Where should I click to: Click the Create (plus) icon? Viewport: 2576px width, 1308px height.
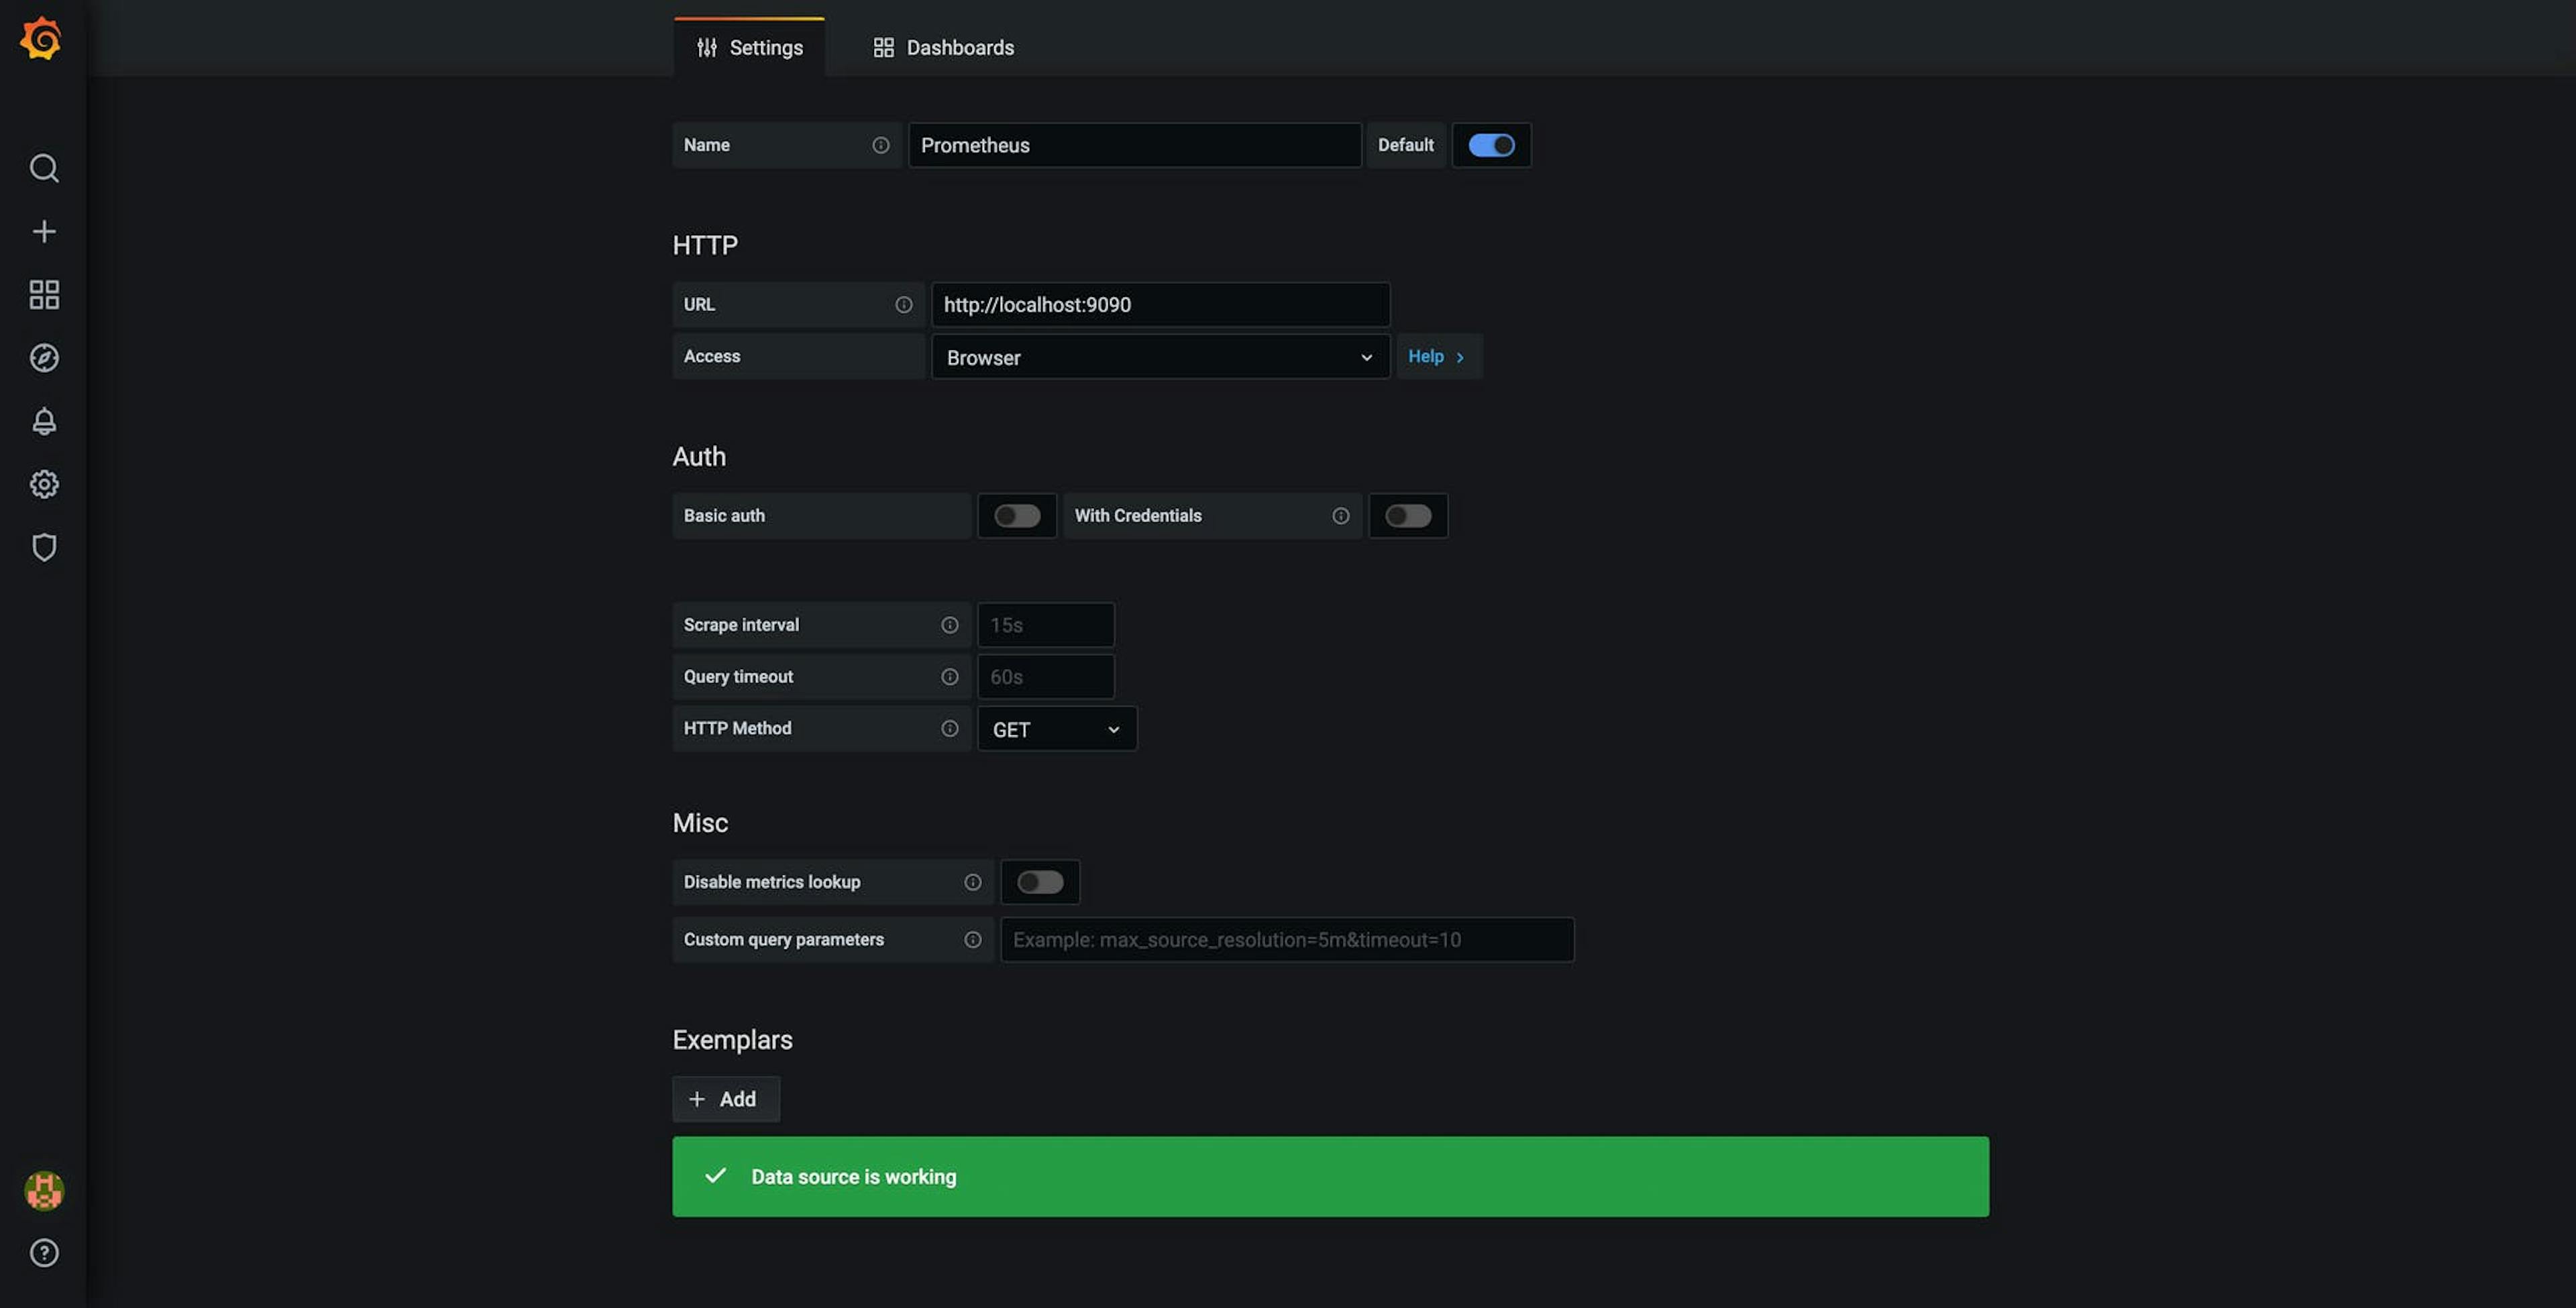pyautogui.click(x=44, y=231)
